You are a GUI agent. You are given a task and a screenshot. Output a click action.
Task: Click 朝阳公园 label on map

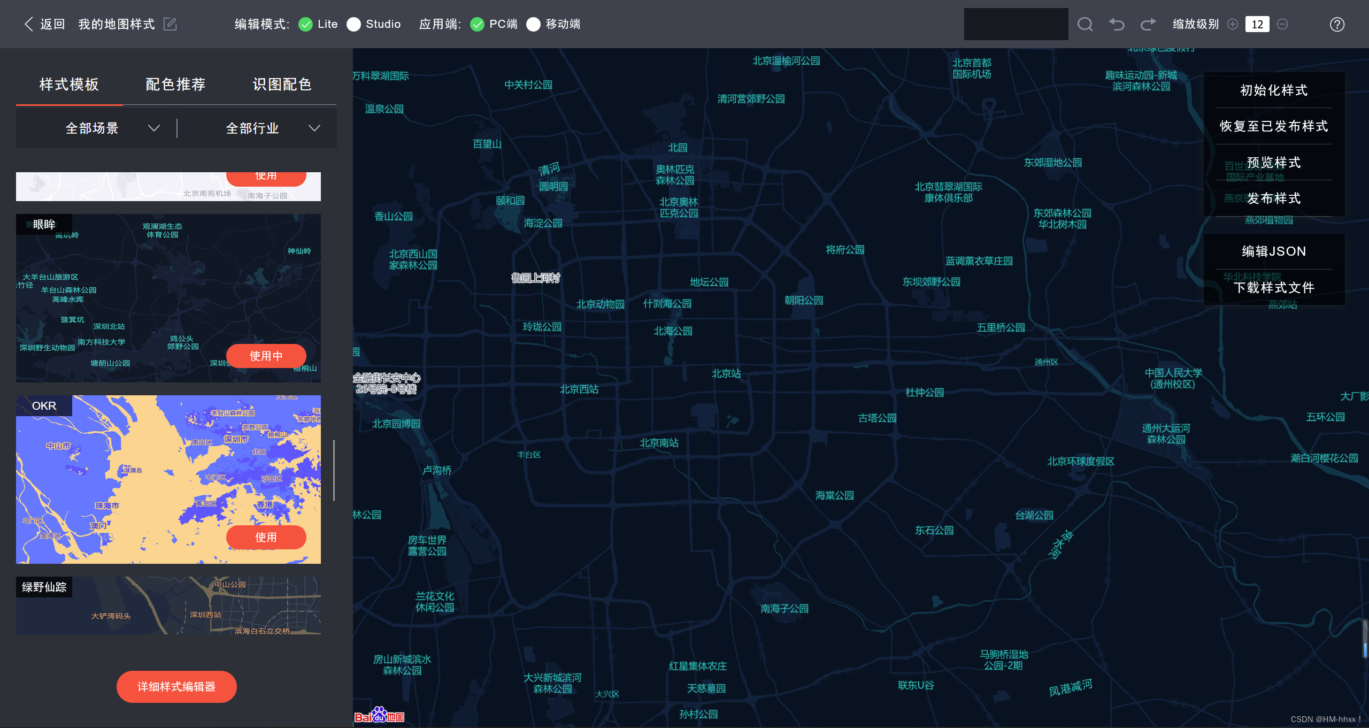(x=804, y=300)
